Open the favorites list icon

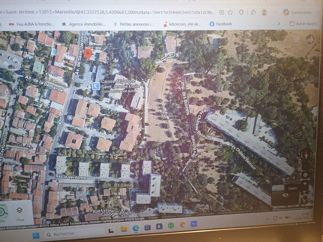coord(253,12)
